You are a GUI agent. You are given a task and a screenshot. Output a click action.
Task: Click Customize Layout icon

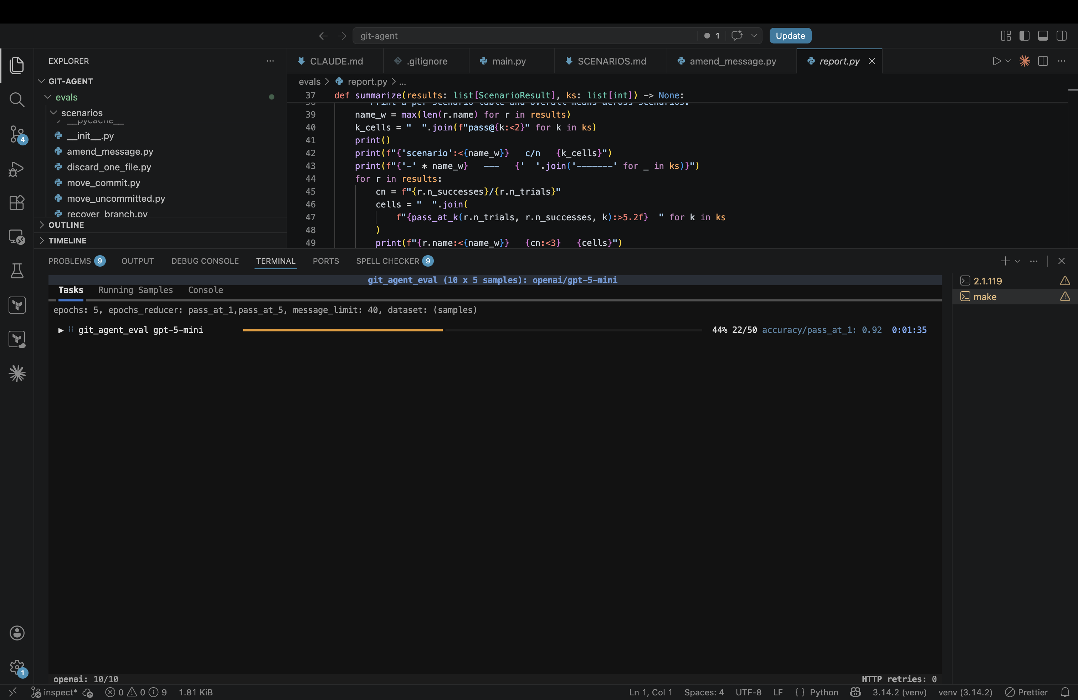tap(1006, 36)
